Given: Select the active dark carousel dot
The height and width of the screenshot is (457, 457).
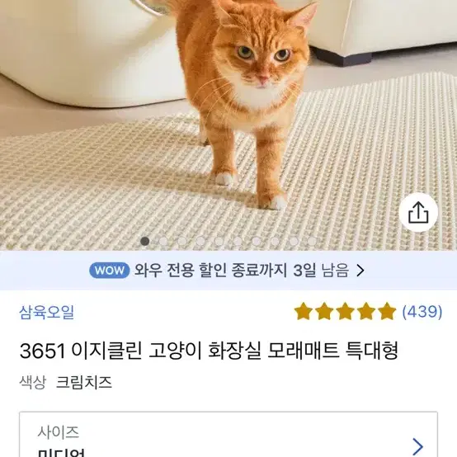Looking at the screenshot, I should click(x=145, y=242).
